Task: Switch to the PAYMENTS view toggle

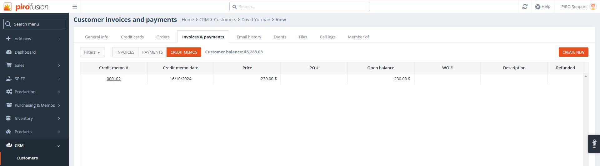Action: (x=152, y=52)
